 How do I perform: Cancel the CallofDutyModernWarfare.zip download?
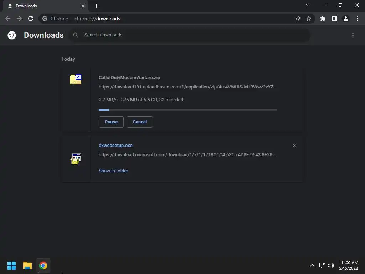point(140,122)
